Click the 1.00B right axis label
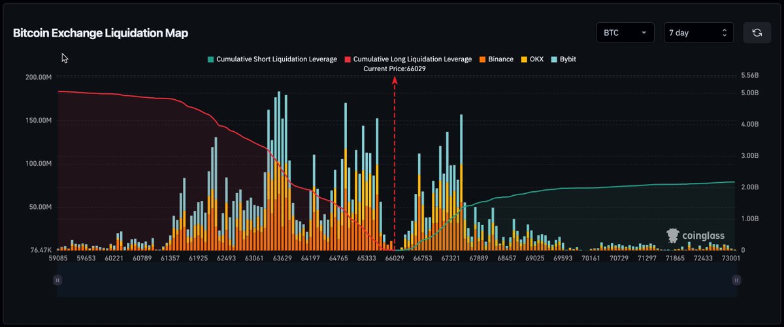This screenshot has width=784, height=327. coord(749,219)
